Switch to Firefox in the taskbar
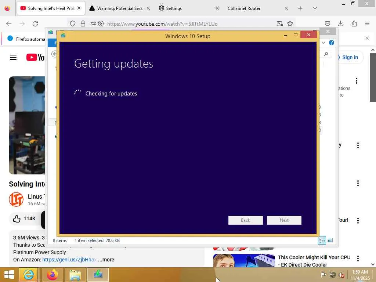Screen dimensions: 376x282 [x=52, y=275]
